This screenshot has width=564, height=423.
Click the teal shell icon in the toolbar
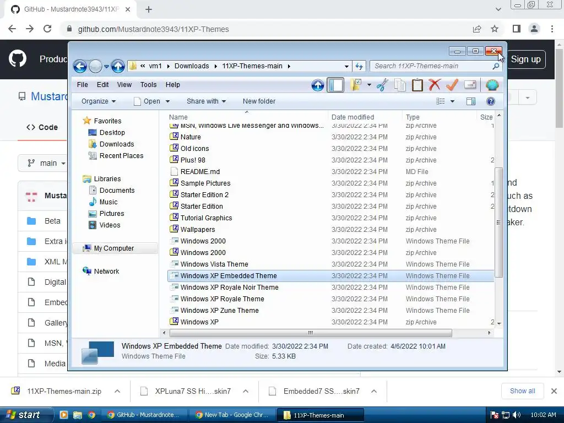(492, 85)
